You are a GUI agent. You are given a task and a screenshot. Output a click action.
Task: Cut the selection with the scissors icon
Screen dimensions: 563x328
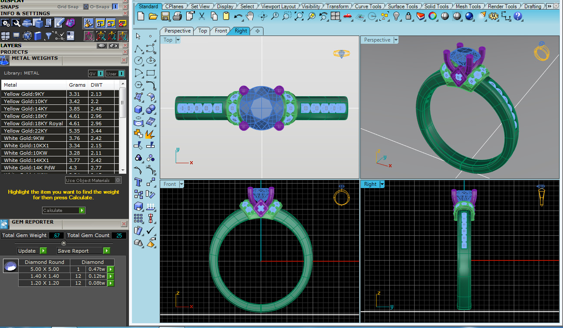pos(202,16)
